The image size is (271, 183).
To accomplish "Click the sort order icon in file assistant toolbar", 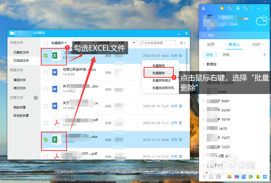I will click(182, 43).
